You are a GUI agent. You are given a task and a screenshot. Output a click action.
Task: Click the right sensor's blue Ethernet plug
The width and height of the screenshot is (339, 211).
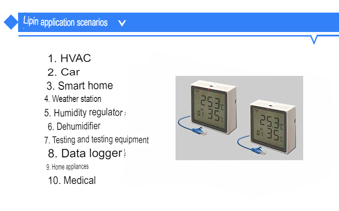coord(259,151)
